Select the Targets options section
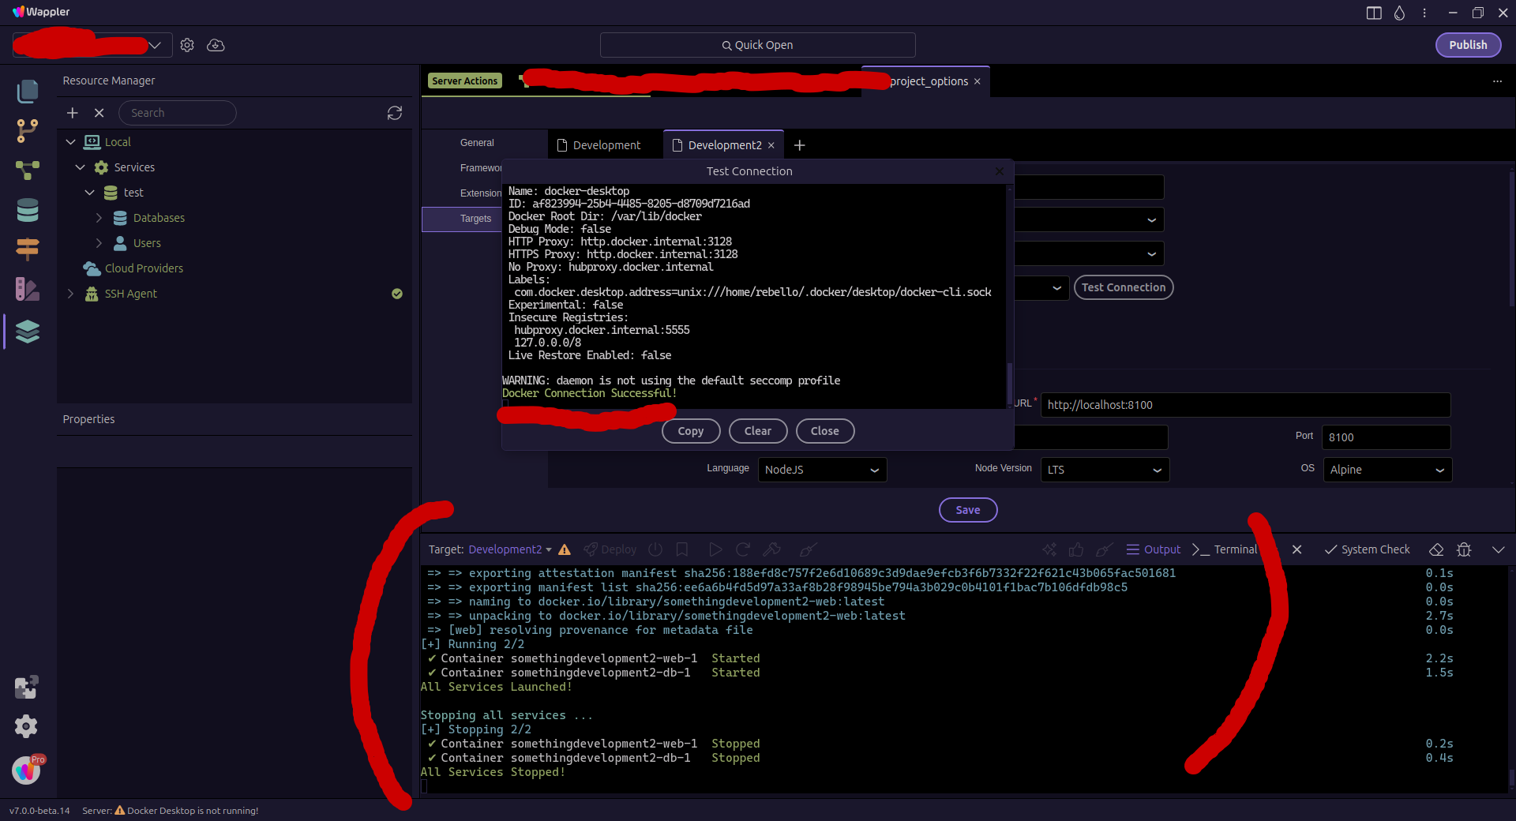Screen dimensions: 1516x821 (x=476, y=219)
